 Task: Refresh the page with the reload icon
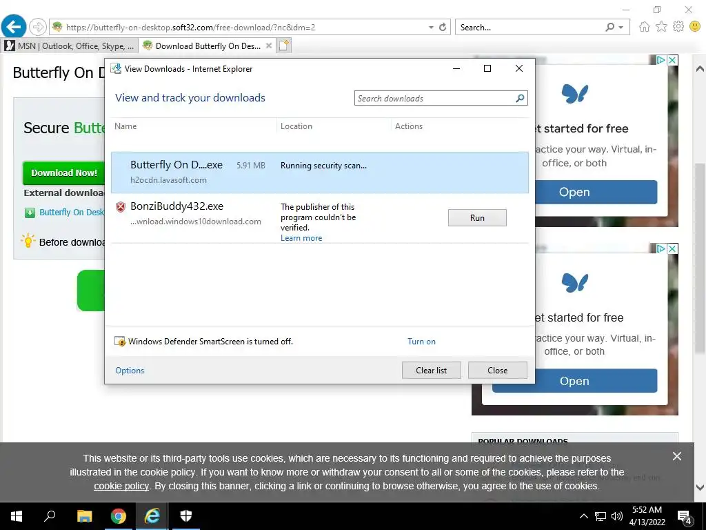pos(443,27)
